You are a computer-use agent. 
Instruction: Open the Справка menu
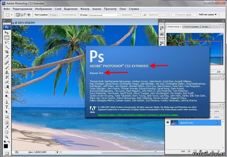pos(134,9)
